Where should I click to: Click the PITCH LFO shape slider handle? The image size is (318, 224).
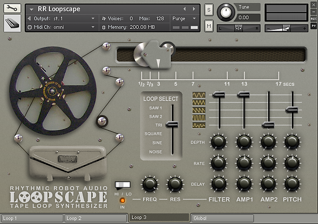292,110
